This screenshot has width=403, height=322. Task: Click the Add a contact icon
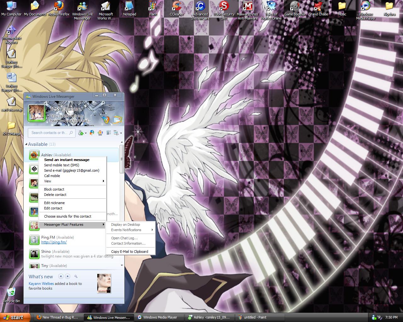tap(81, 133)
